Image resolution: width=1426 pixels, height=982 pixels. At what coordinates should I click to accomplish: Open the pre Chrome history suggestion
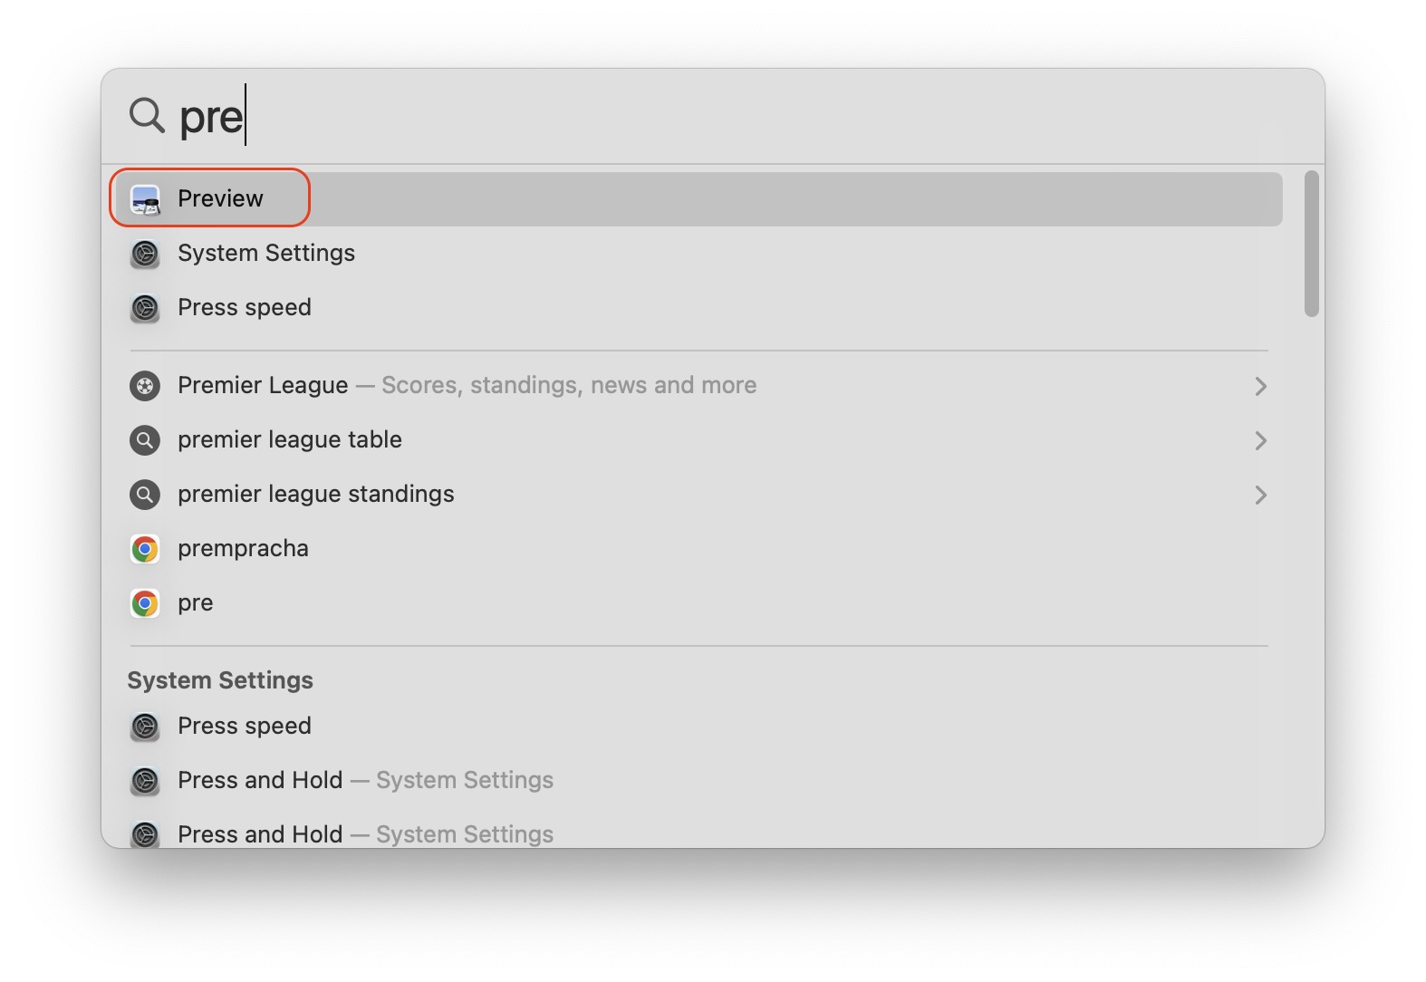[x=196, y=602]
